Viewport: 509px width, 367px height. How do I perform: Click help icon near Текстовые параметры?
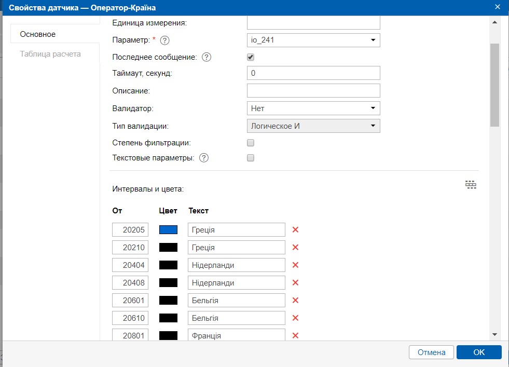pyautogui.click(x=204, y=158)
